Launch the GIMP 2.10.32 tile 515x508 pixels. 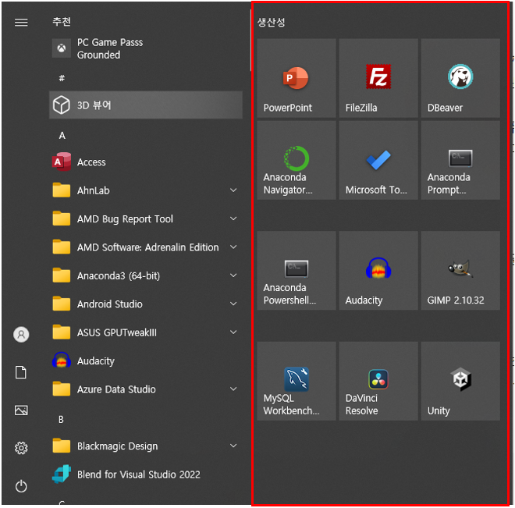(x=460, y=271)
